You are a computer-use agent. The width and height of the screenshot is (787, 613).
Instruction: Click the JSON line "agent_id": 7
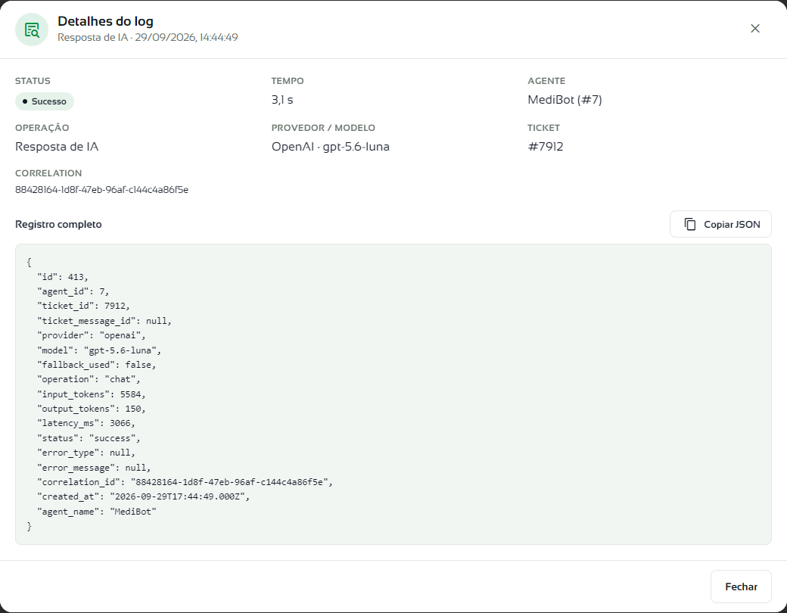pyautogui.click(x=73, y=291)
